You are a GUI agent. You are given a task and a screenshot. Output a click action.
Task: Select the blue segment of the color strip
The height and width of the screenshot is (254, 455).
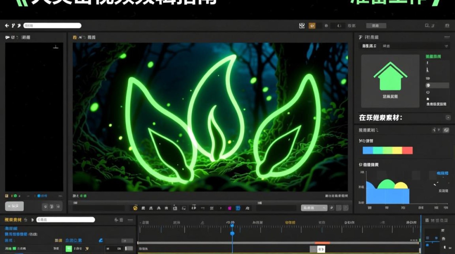pos(368,150)
